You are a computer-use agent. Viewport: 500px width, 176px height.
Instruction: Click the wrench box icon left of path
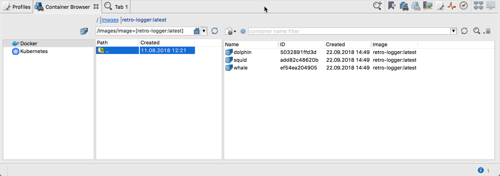(84, 31)
